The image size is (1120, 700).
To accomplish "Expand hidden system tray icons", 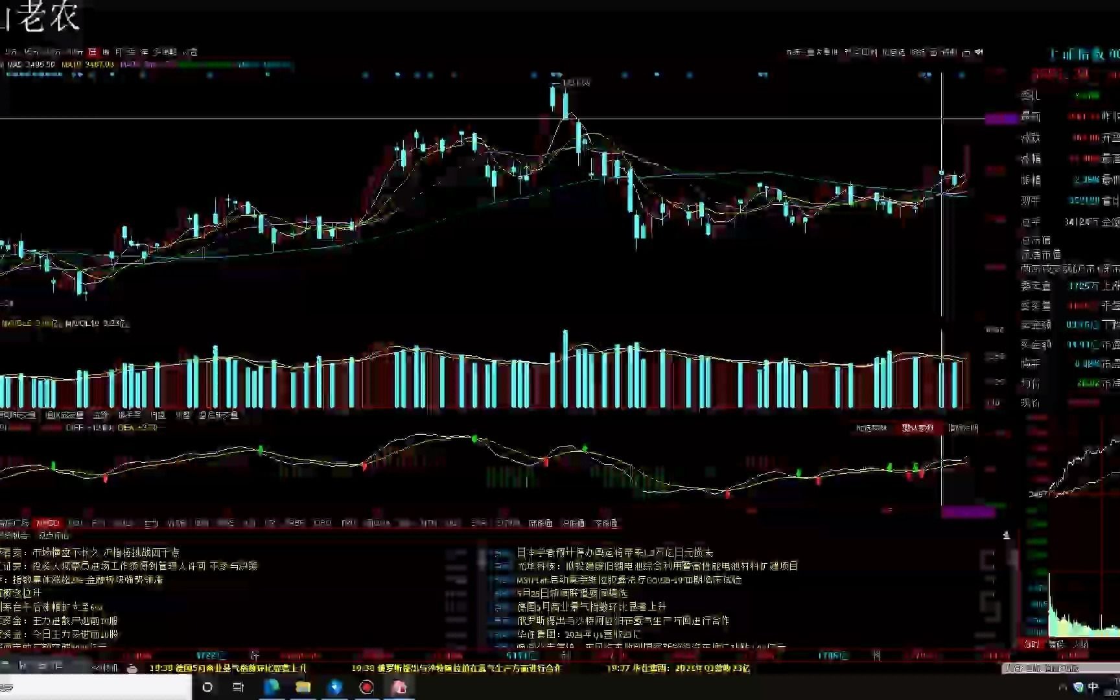I will (1062, 687).
